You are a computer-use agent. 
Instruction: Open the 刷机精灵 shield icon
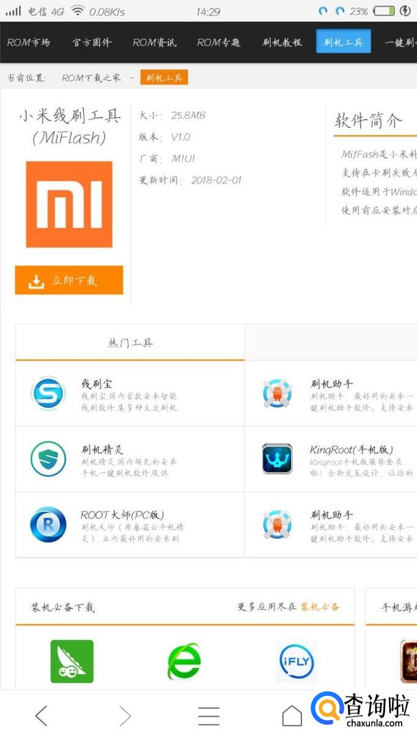coord(48,459)
